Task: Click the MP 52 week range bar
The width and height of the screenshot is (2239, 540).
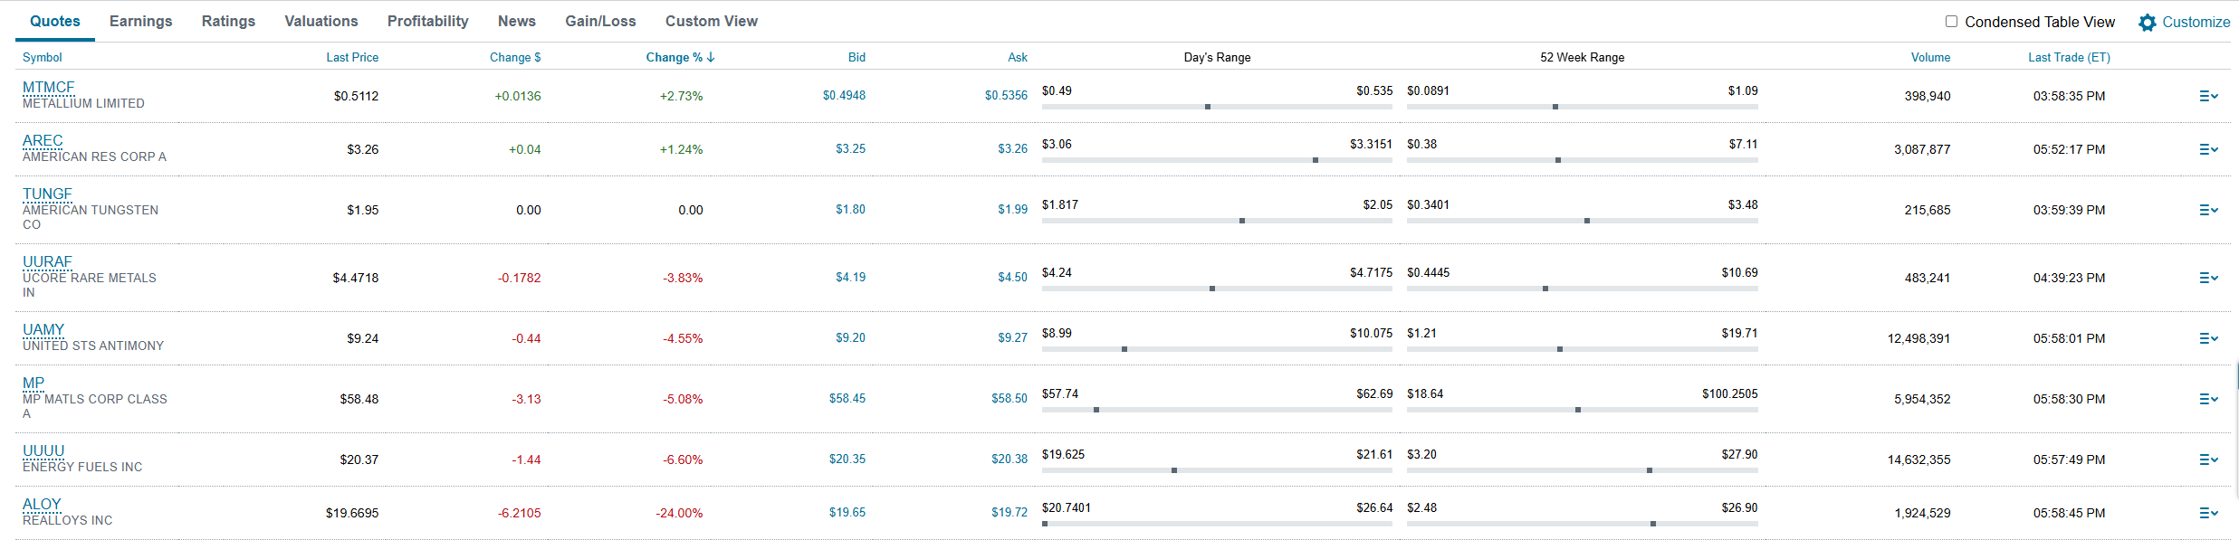Action: tap(1582, 410)
